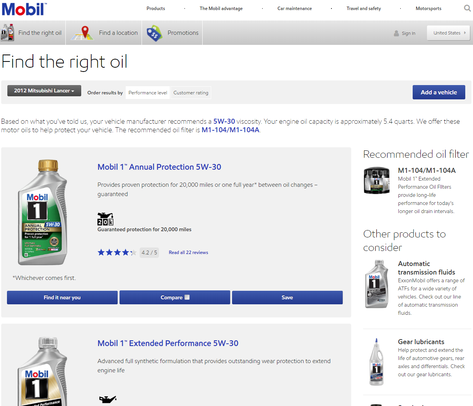Select the Promotions tab
473x406 pixels.
tap(172, 33)
